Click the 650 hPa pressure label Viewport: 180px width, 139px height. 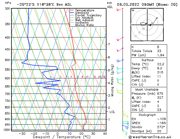[8, 86]
